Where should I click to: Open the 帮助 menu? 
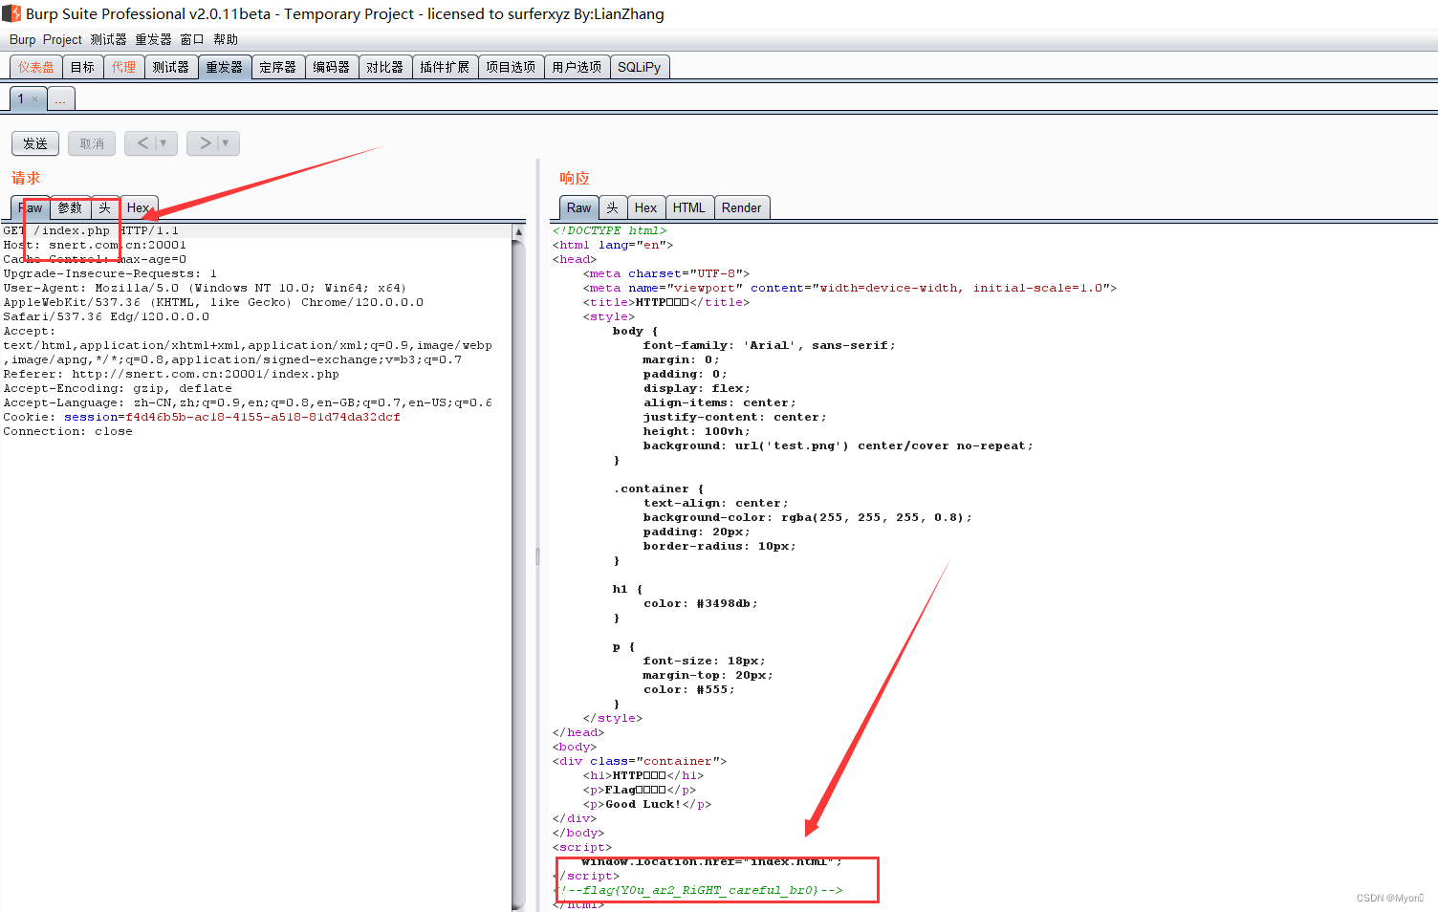click(226, 39)
